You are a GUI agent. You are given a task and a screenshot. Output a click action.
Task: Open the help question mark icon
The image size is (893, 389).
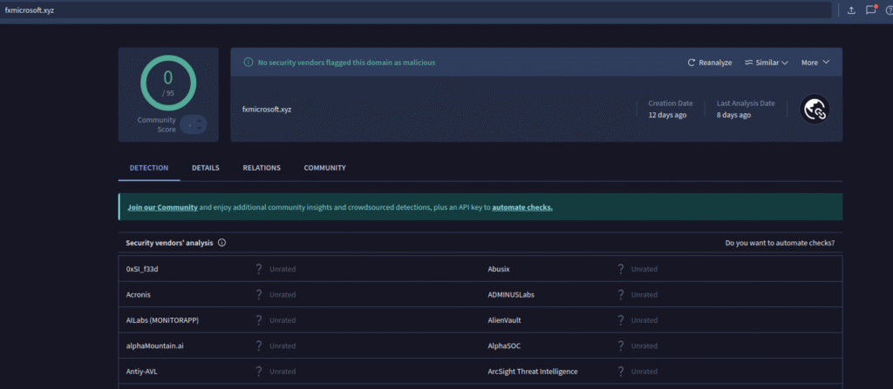click(x=889, y=10)
